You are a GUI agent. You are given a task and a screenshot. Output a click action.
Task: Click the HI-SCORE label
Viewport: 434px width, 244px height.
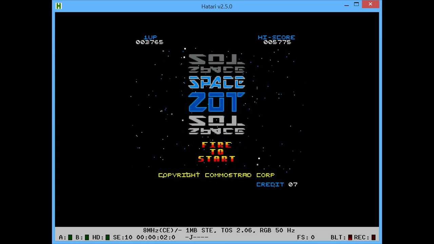click(276, 37)
